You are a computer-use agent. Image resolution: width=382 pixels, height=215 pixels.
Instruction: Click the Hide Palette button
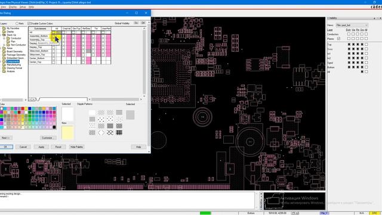coord(76,147)
